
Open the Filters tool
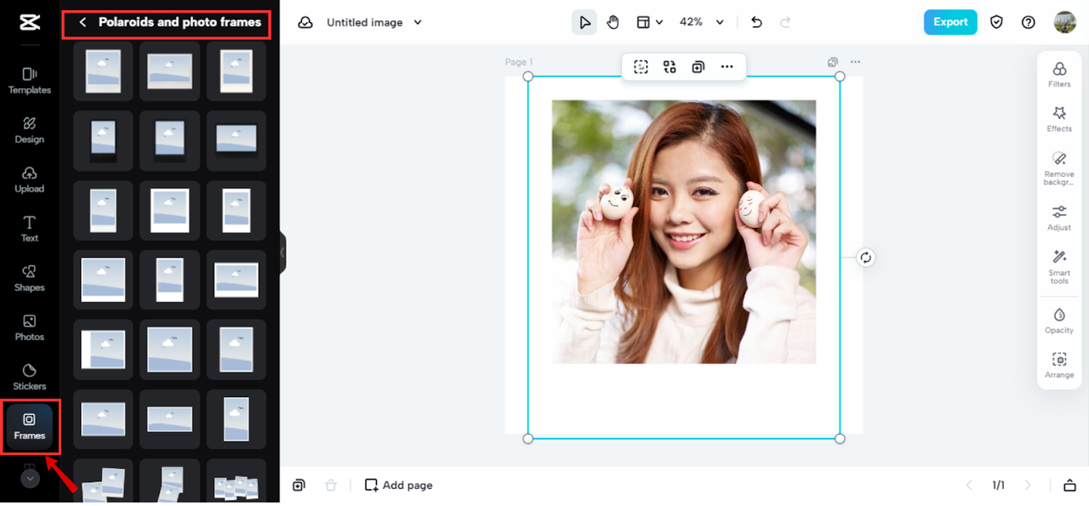click(1059, 75)
